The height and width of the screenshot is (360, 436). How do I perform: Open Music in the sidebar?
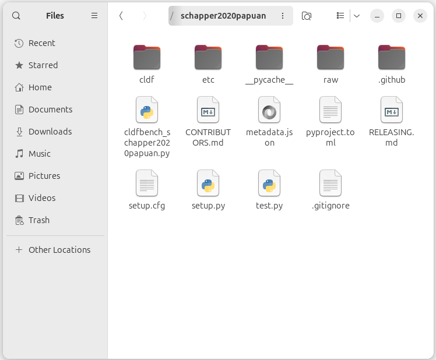(55, 154)
